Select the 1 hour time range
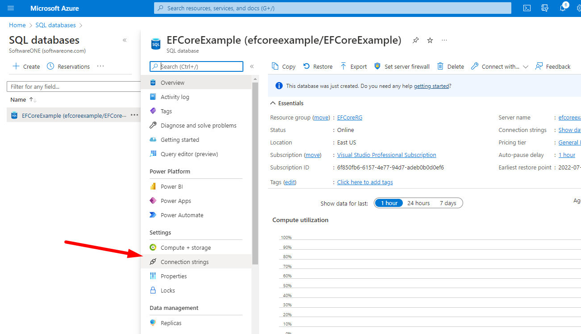The height and width of the screenshot is (334, 581). point(389,203)
